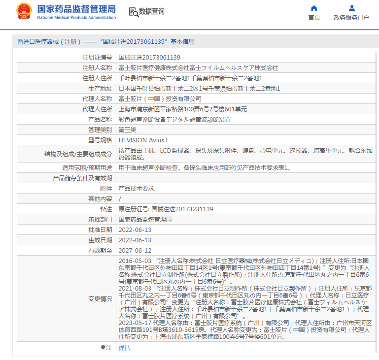Select expiry date 2027-06-12
The image size is (379, 360).
135,251
